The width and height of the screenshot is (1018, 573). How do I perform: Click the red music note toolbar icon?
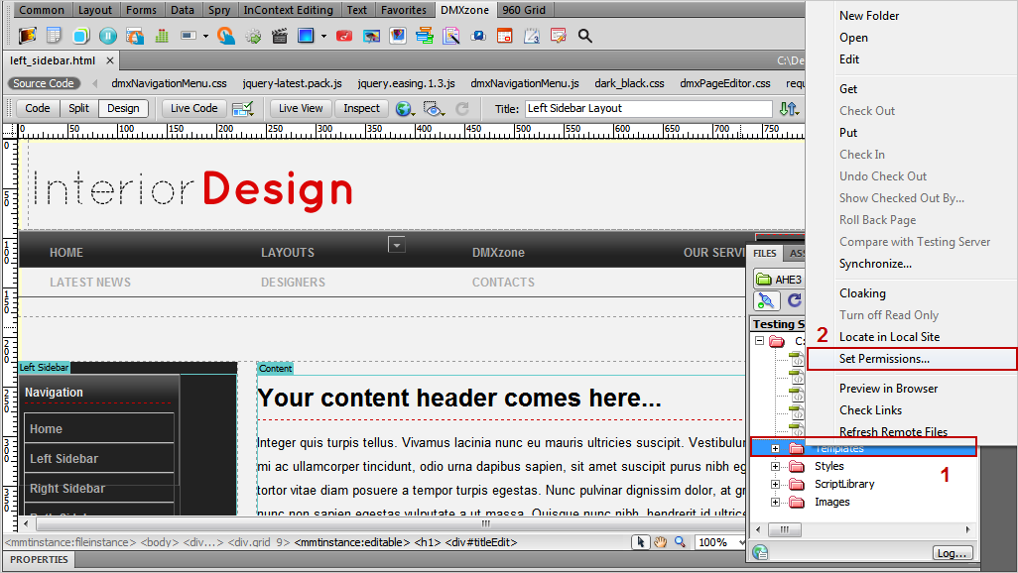coord(344,36)
